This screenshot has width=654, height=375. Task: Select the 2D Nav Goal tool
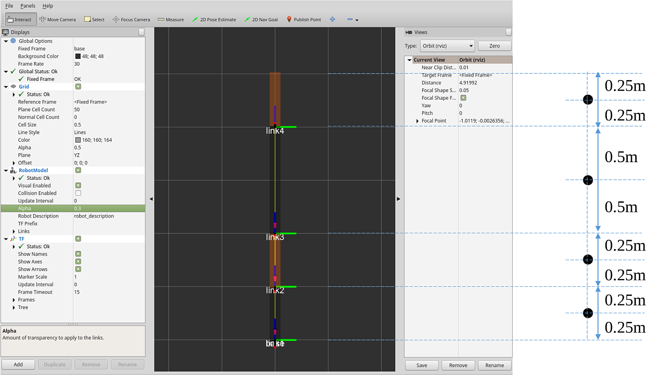(x=261, y=20)
